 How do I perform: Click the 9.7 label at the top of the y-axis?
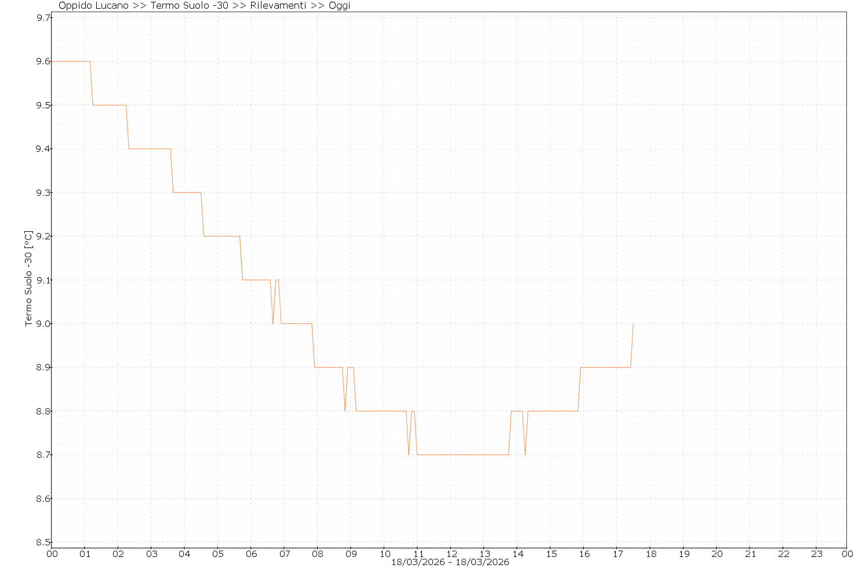[x=42, y=18]
